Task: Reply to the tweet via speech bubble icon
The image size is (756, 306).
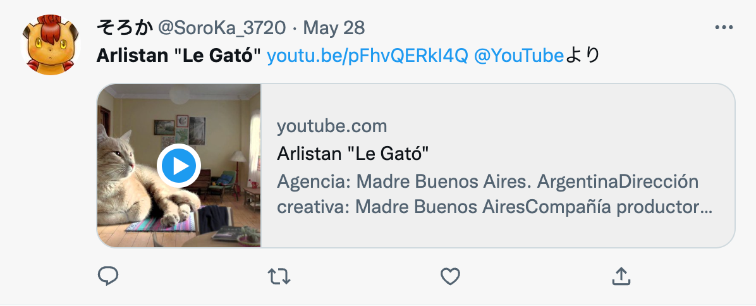Action: coord(108,276)
